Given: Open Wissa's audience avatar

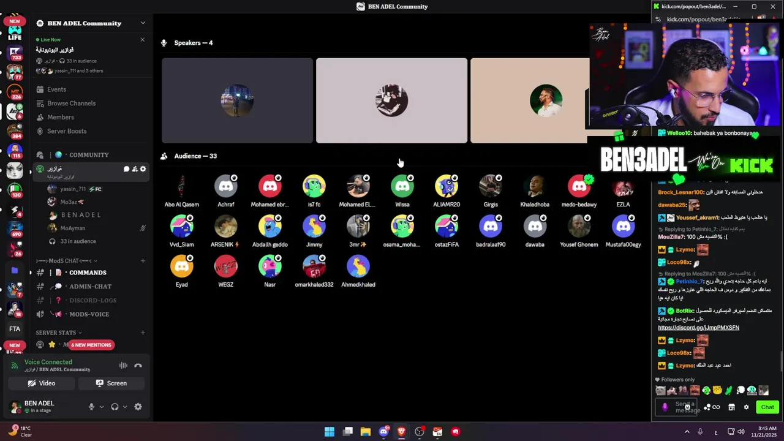Looking at the screenshot, I should click(x=402, y=186).
